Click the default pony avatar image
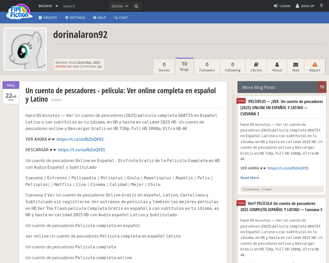Viewport: 329px width, 263px height. point(25,49)
